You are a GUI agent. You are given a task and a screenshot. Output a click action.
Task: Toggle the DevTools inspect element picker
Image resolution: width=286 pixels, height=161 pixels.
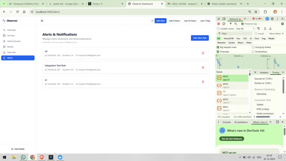coord(219,19)
